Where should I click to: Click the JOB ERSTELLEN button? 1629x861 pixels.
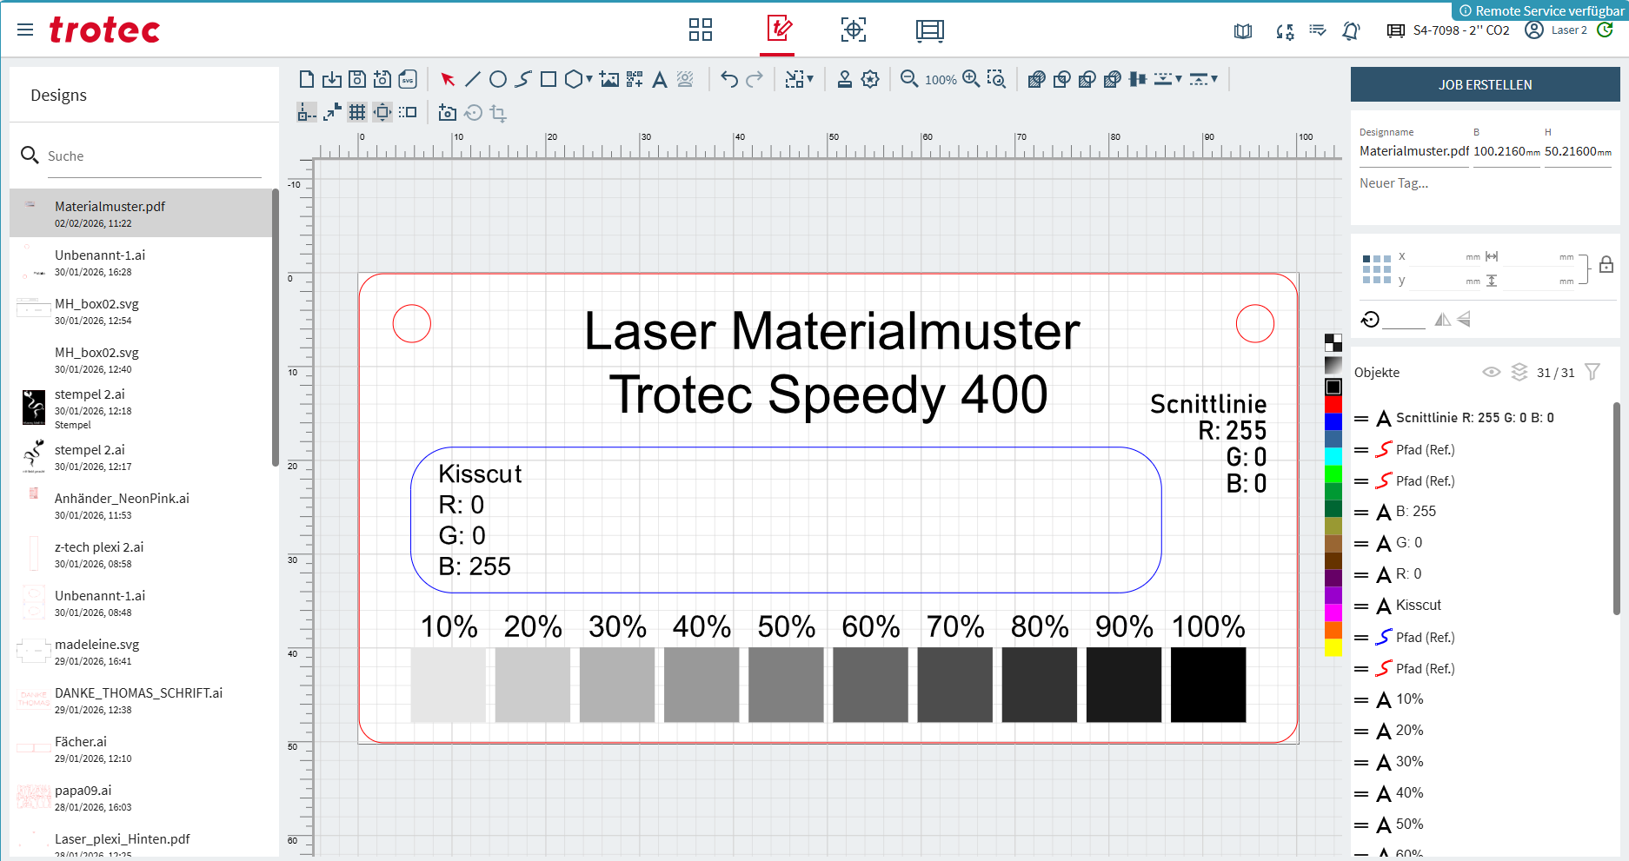point(1485,85)
